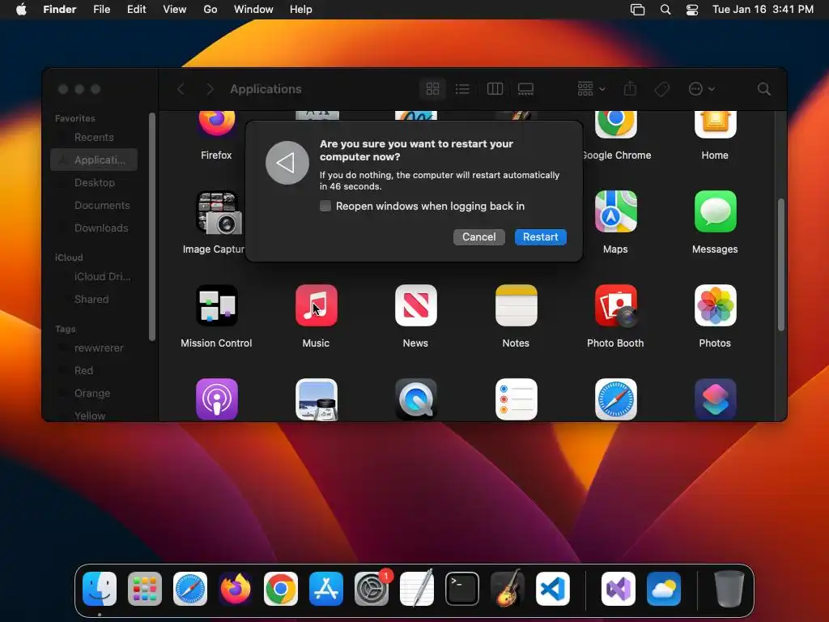Open the File menu
This screenshot has height=622, width=829.
click(x=101, y=10)
